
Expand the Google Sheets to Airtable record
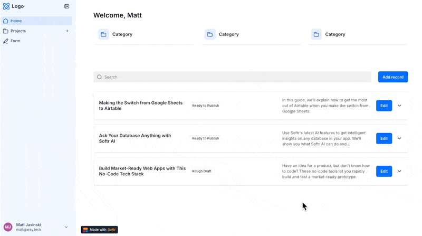399,106
